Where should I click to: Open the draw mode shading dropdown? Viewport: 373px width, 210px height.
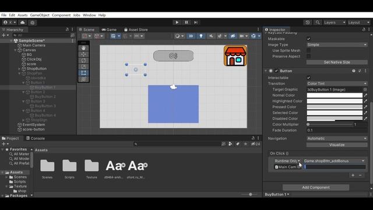tap(179, 36)
